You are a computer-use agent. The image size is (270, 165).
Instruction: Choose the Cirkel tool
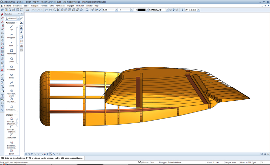[x=11, y=60]
